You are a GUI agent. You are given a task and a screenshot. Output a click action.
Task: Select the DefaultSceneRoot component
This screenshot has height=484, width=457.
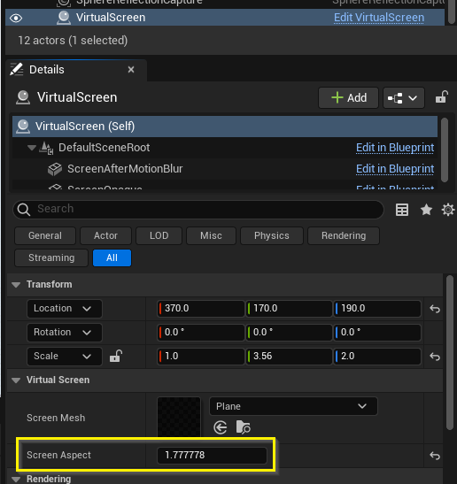[104, 148]
